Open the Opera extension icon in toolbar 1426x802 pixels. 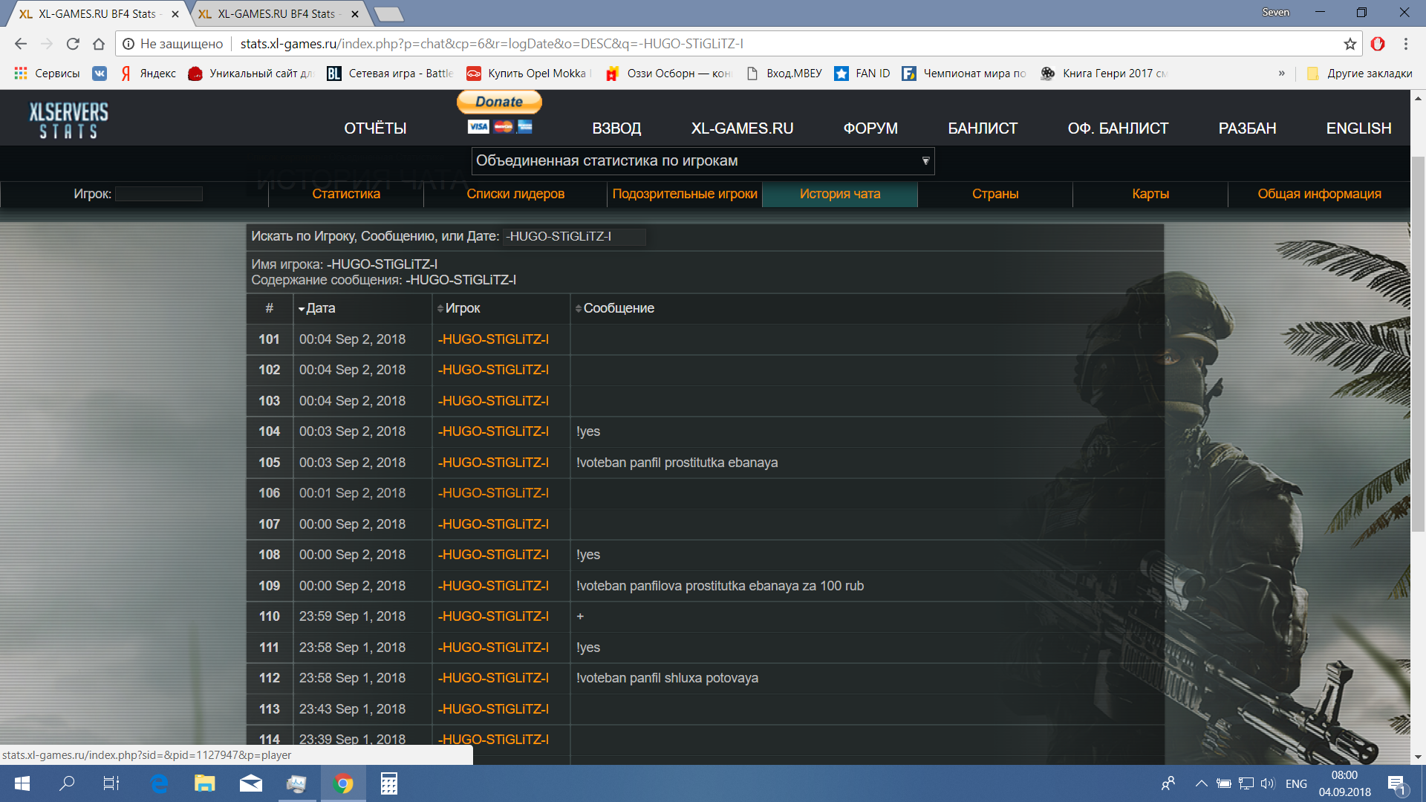pos(1378,44)
